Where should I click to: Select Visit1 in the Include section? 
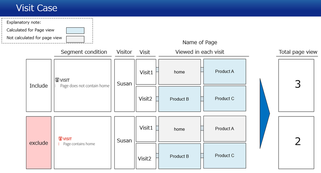[146, 72]
